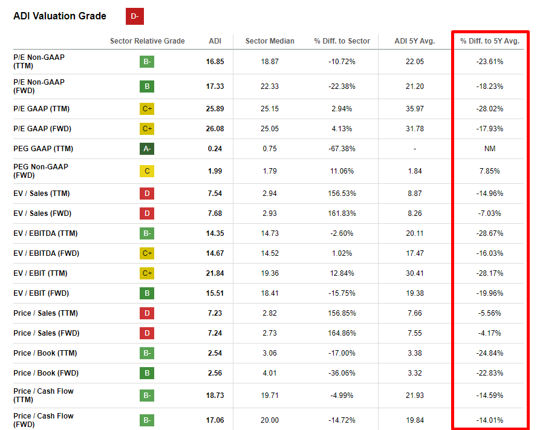Image resolution: width=537 pixels, height=430 pixels.
Task: Select the Price / Sales (TTM) row label
Action: coord(45,313)
